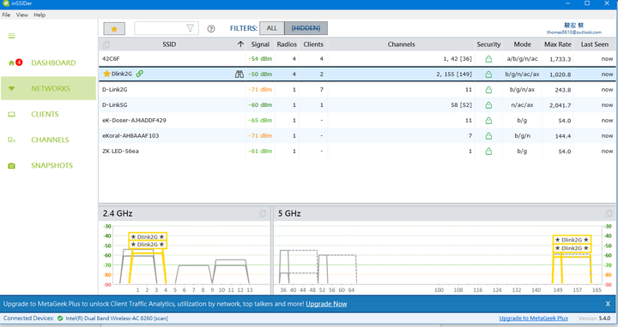Select the D-Link5G network row

357,105
